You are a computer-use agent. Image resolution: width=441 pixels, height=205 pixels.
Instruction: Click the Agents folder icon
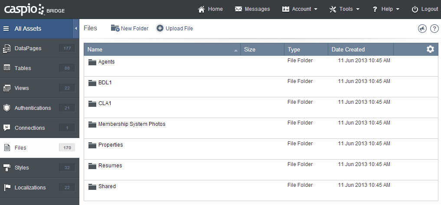click(x=92, y=62)
